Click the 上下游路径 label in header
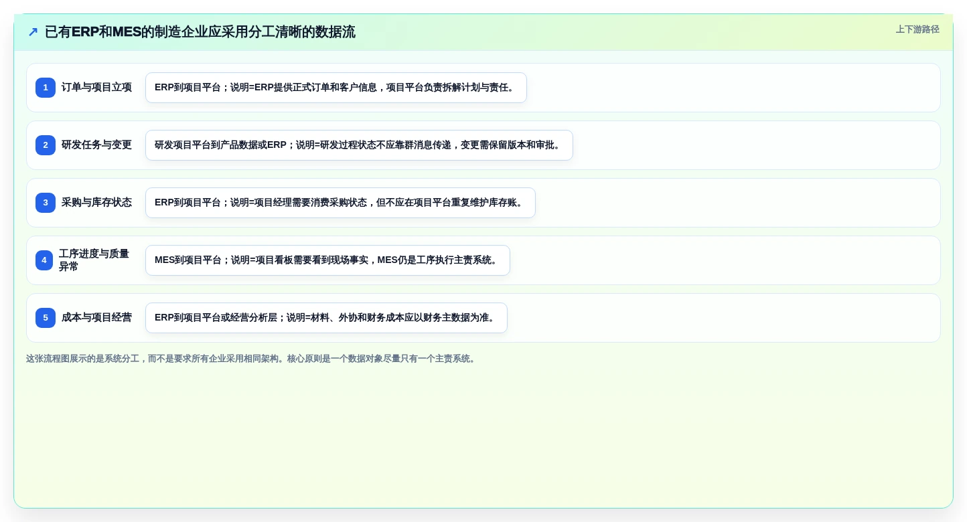The image size is (967, 522). point(917,29)
